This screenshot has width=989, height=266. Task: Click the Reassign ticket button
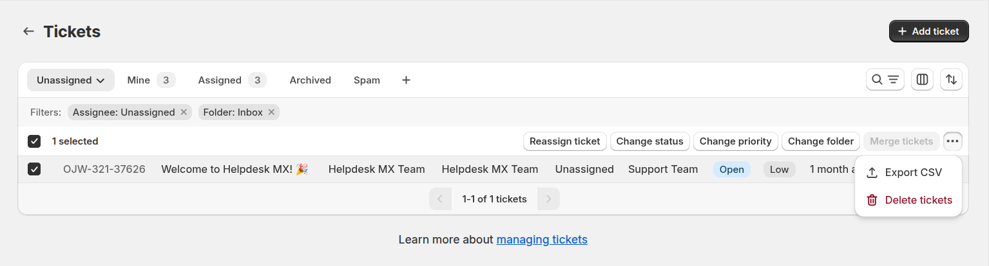(x=564, y=141)
